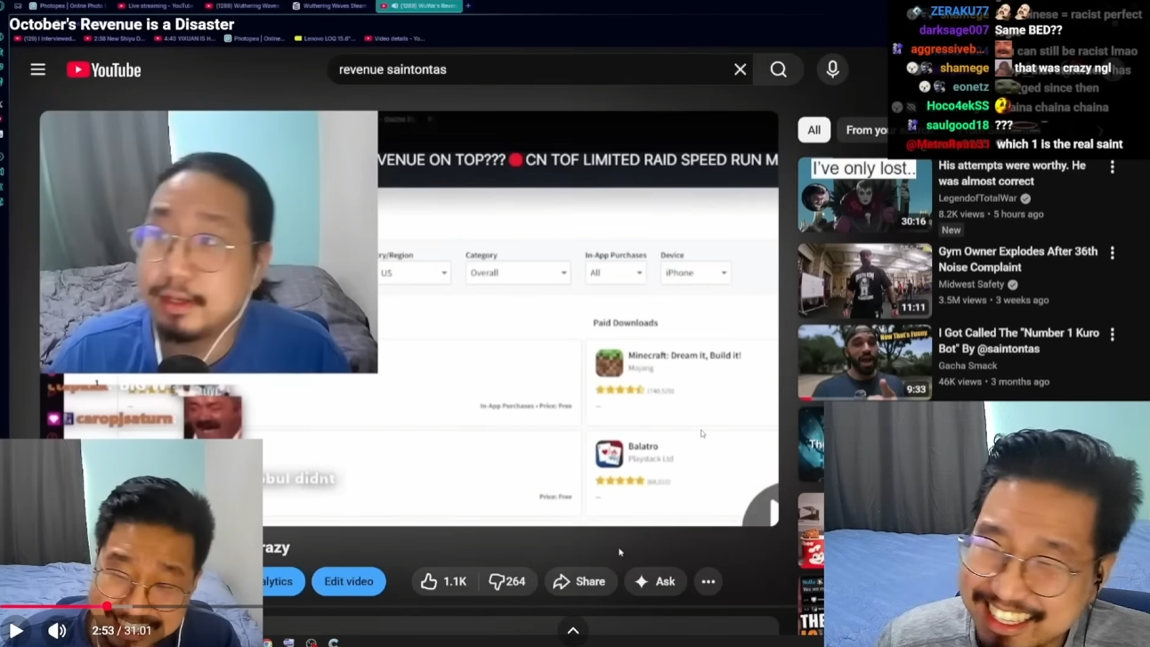This screenshot has height=647, width=1150.
Task: Click chat username 'ZERAKU77'
Action: [x=960, y=12]
